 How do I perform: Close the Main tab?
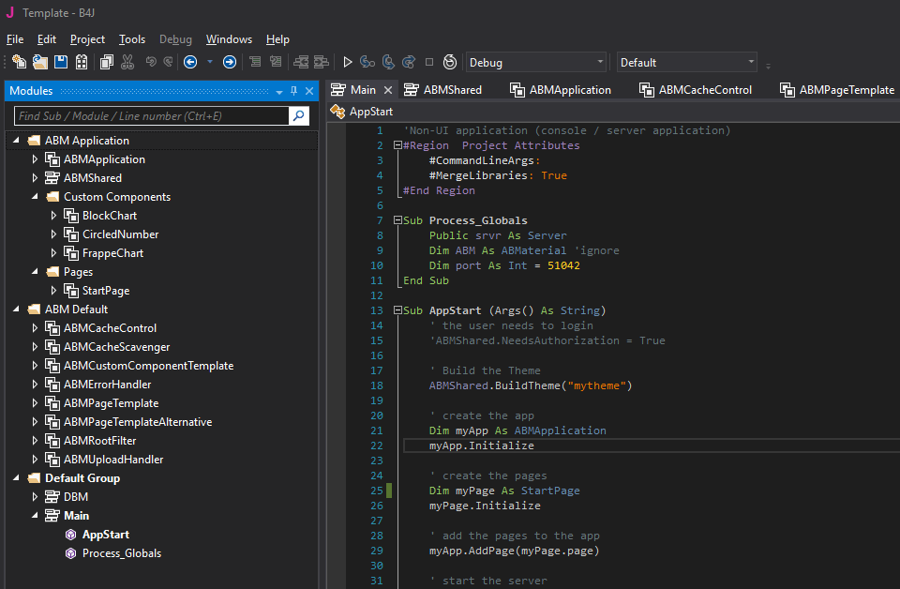coord(388,90)
